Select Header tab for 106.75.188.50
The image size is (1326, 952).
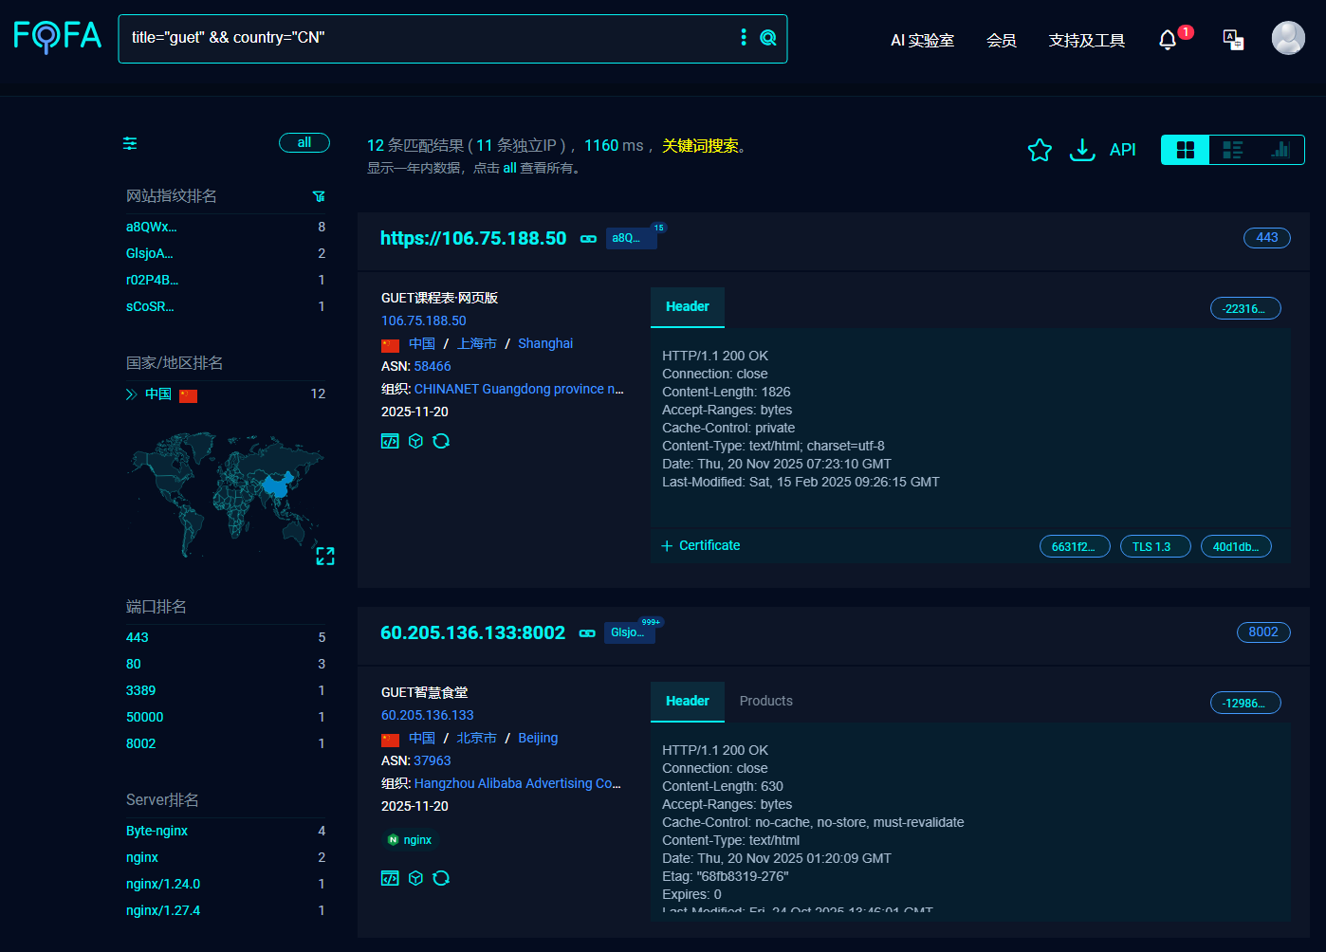point(688,307)
